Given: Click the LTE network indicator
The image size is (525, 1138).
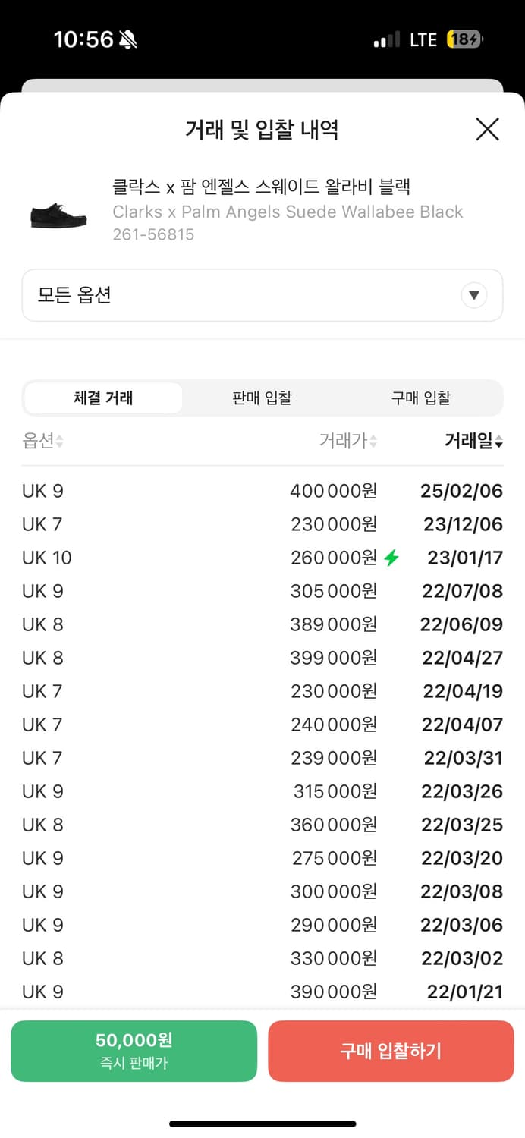Looking at the screenshot, I should click(422, 39).
